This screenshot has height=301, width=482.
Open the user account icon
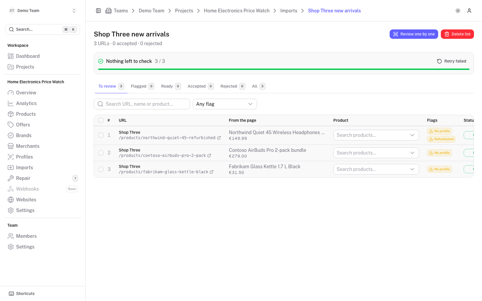tap(469, 11)
